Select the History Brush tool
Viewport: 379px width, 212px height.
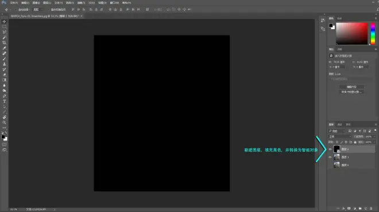click(x=5, y=69)
